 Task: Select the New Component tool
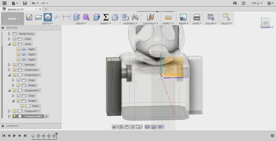coord(126,17)
